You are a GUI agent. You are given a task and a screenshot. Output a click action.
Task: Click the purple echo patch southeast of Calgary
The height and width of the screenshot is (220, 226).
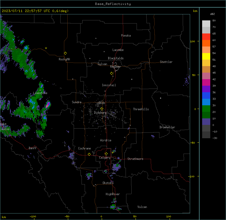[x=117, y=167]
